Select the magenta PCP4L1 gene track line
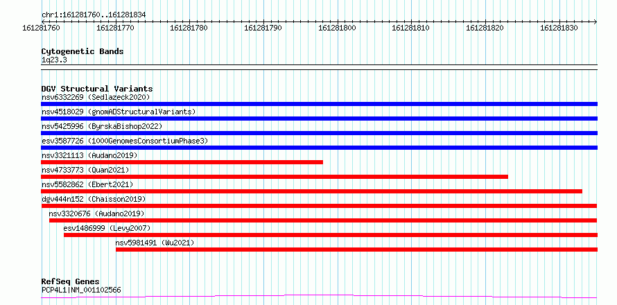617x305 pixels. (x=319, y=296)
